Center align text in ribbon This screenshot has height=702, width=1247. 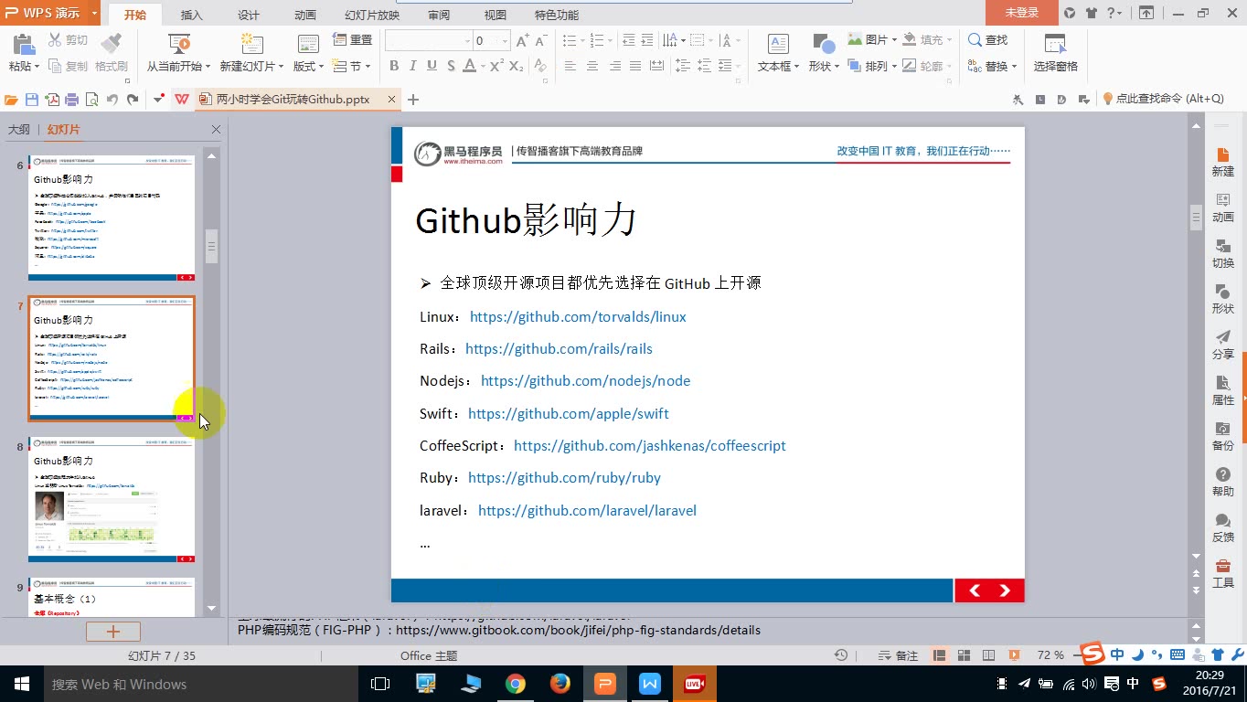click(592, 66)
